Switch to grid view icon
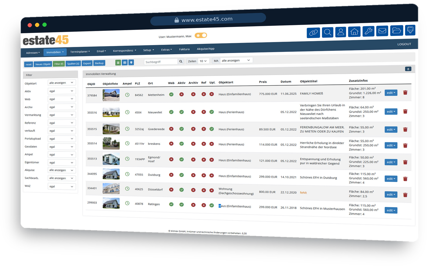427x266 pixels. 124,62
